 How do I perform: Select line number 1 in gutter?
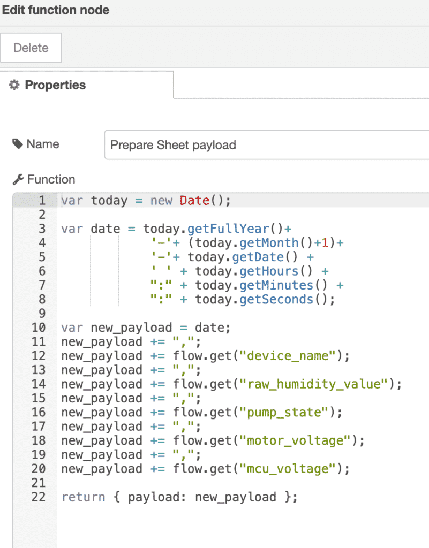[42, 201]
